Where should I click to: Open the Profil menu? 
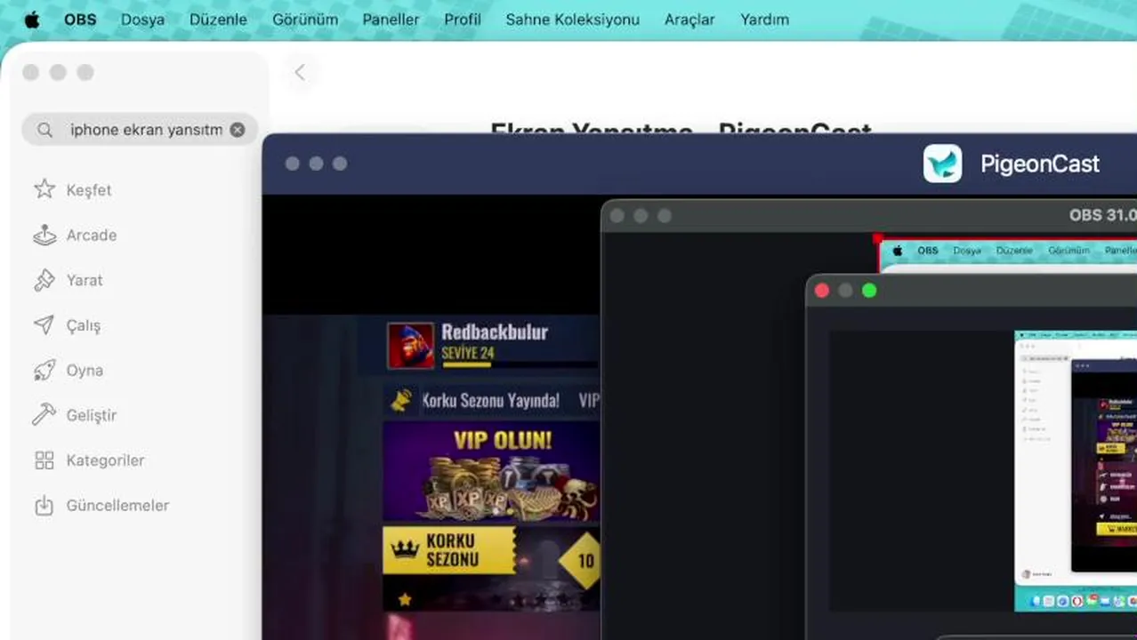[x=463, y=20]
